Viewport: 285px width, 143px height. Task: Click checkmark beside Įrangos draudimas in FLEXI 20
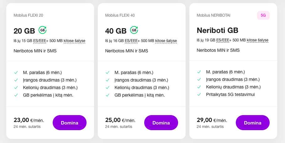(16, 80)
